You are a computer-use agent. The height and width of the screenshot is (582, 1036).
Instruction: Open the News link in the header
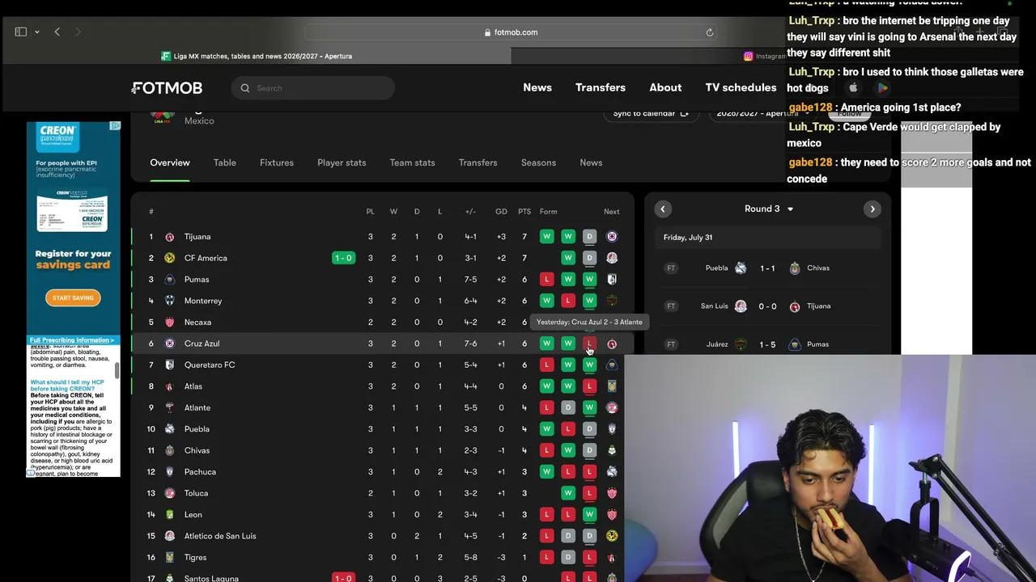[x=537, y=87]
